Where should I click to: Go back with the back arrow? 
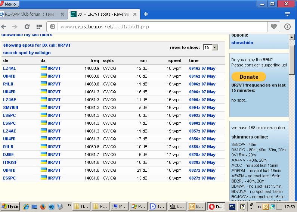tap(4, 27)
